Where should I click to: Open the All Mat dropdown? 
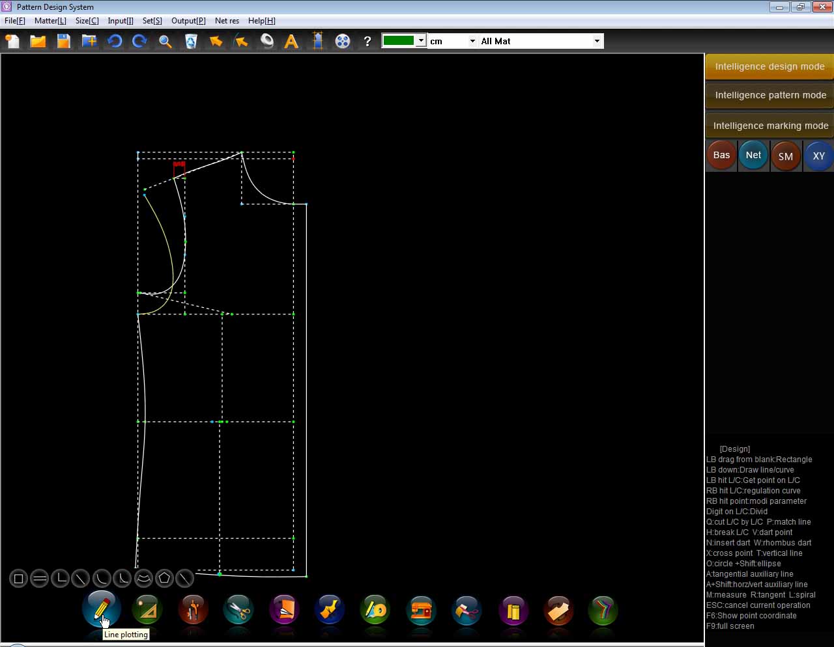(596, 41)
